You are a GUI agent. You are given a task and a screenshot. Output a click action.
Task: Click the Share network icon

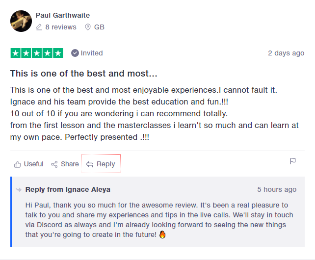coord(54,164)
